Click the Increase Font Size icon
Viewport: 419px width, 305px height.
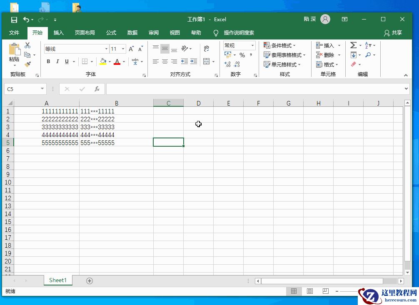coord(131,49)
